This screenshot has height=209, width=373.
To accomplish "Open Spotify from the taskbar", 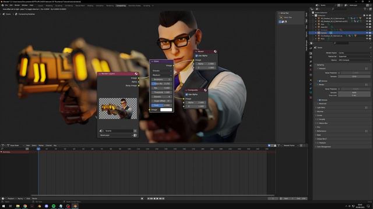I will tap(54, 206).
